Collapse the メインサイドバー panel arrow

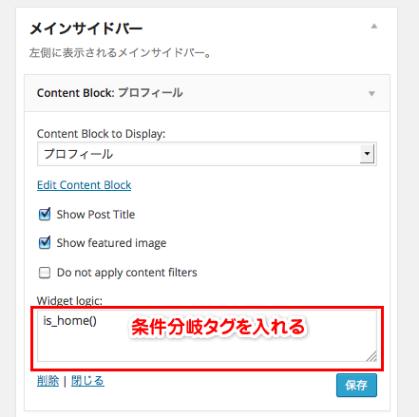click(x=374, y=26)
